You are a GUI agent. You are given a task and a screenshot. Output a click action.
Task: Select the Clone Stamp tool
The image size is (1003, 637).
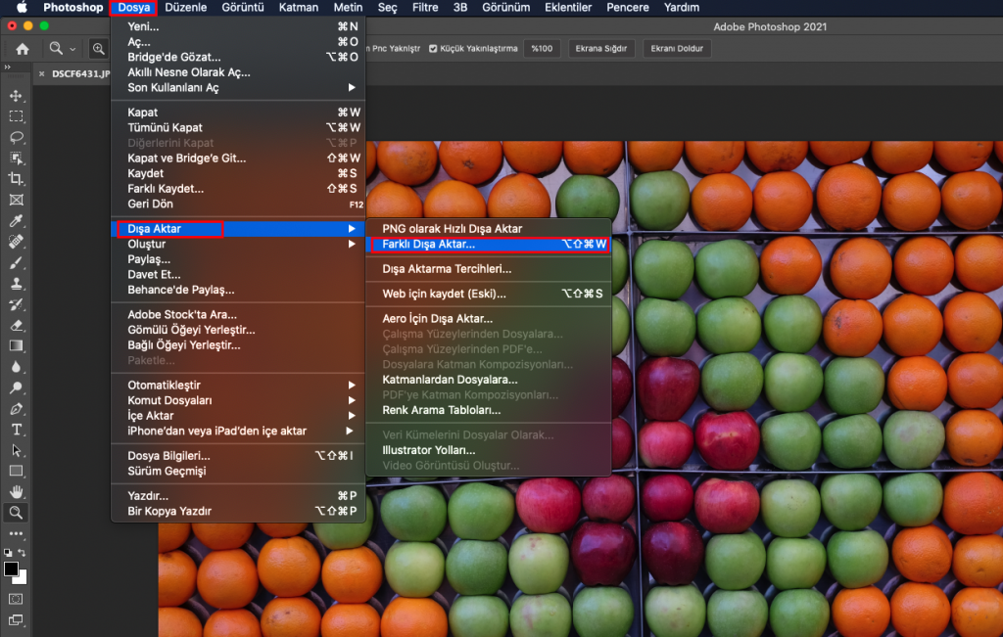coord(16,283)
